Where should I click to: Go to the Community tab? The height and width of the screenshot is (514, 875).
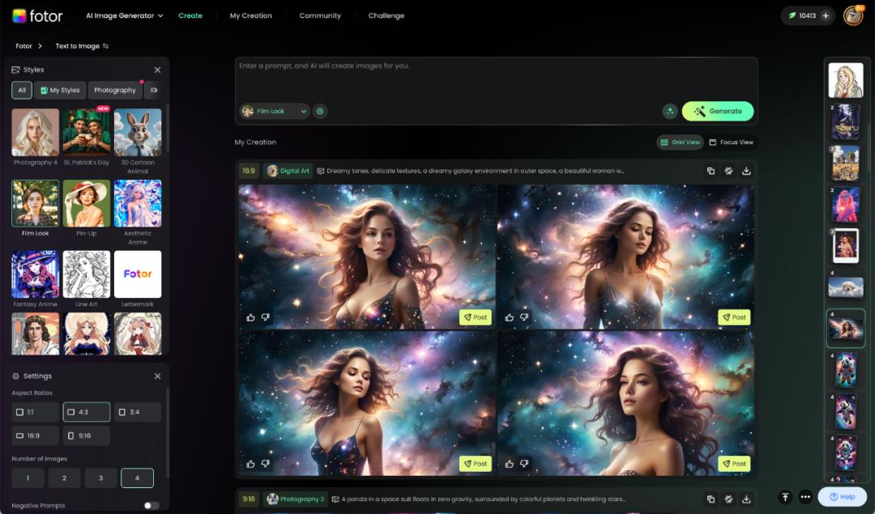tap(320, 15)
